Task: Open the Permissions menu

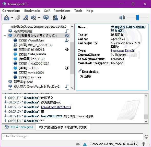Action: point(62,11)
